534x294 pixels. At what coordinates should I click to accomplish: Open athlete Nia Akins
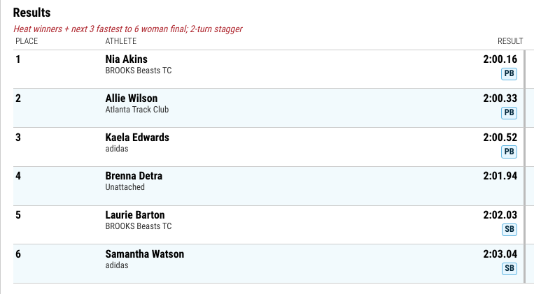127,59
